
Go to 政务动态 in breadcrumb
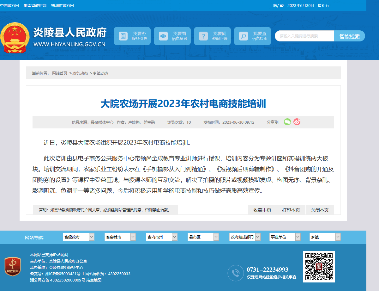[80, 73]
